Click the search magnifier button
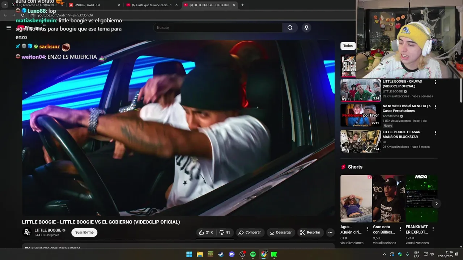The image size is (463, 260). [x=290, y=28]
